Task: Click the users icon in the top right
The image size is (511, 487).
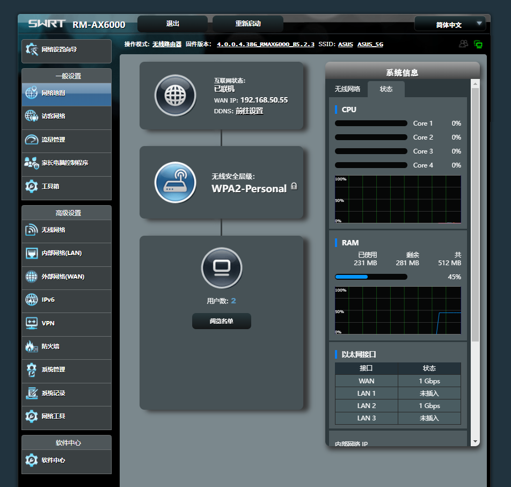Action: click(463, 44)
